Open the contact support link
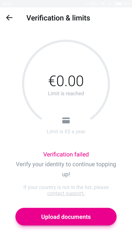This screenshot has width=132, height=235. [x=66, y=193]
